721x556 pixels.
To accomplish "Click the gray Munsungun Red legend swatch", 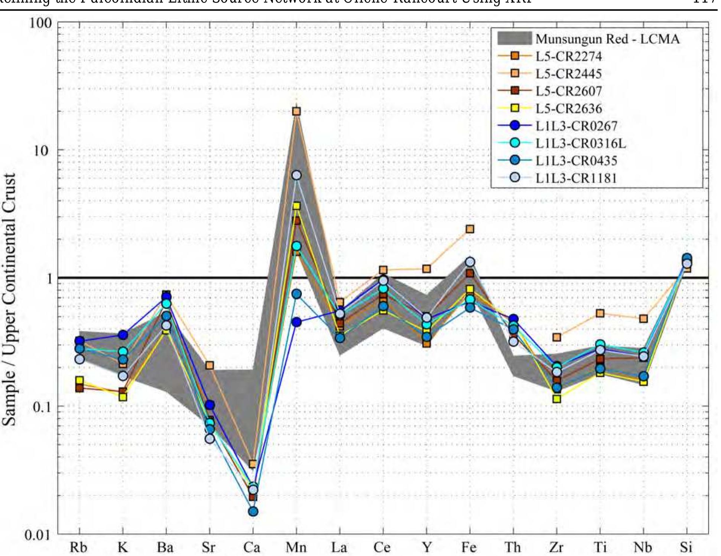I will 514,39.
